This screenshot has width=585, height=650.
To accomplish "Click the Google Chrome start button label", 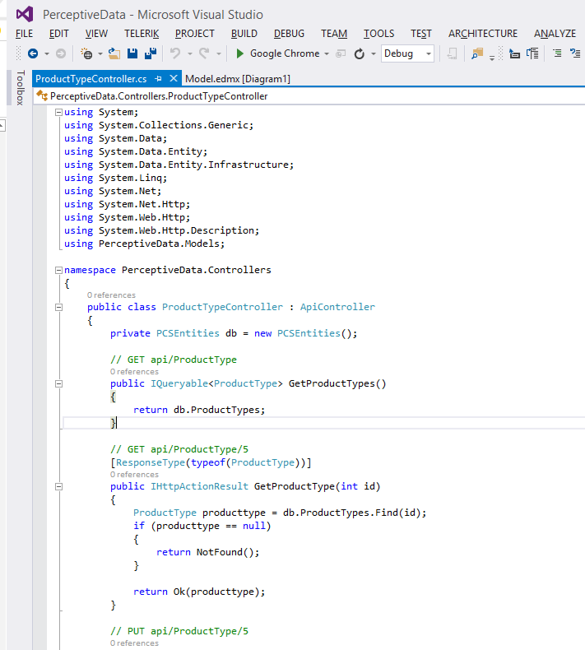I will (285, 53).
